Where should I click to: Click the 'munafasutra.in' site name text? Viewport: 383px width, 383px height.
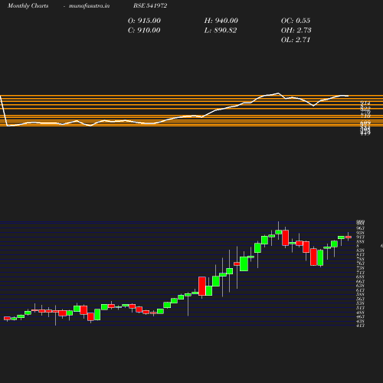click(89, 5)
